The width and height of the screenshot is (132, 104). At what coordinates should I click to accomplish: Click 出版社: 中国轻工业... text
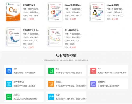click(x=31, y=12)
